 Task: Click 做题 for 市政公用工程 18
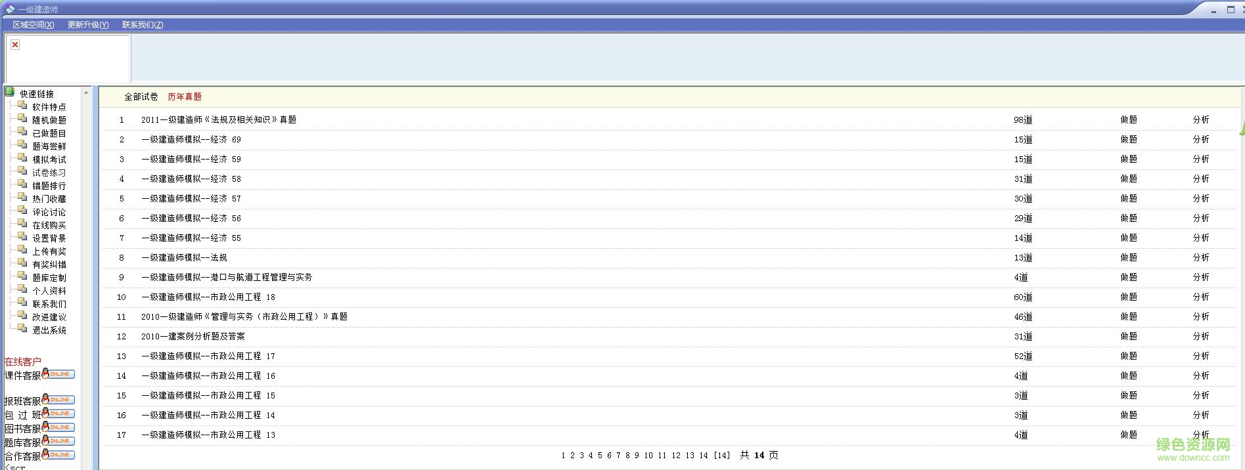point(1129,297)
